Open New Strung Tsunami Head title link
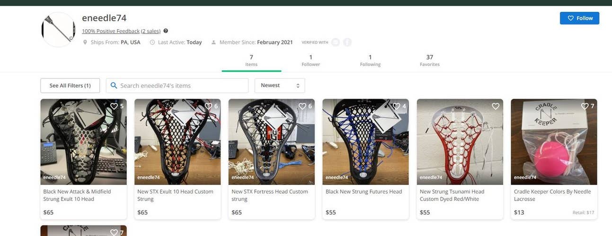Image resolution: width=612 pixels, height=236 pixels. [x=452, y=195]
